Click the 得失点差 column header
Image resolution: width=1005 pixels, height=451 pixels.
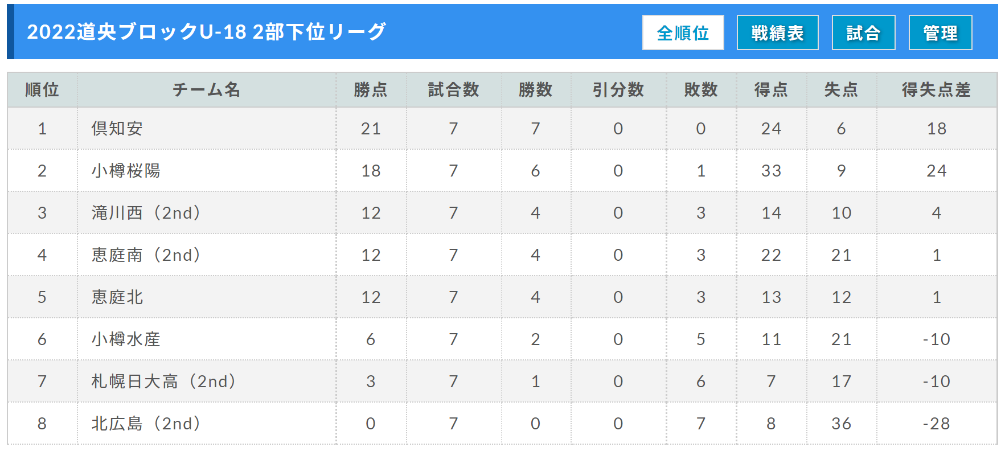(937, 90)
